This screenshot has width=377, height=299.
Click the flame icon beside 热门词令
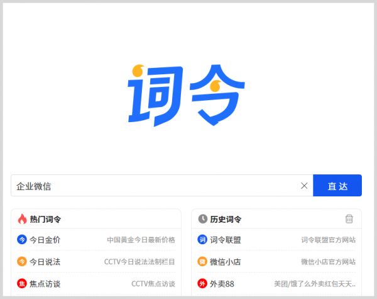point(22,219)
